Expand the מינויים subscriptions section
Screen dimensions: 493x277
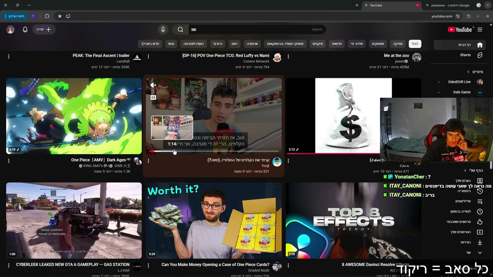[x=468, y=72]
